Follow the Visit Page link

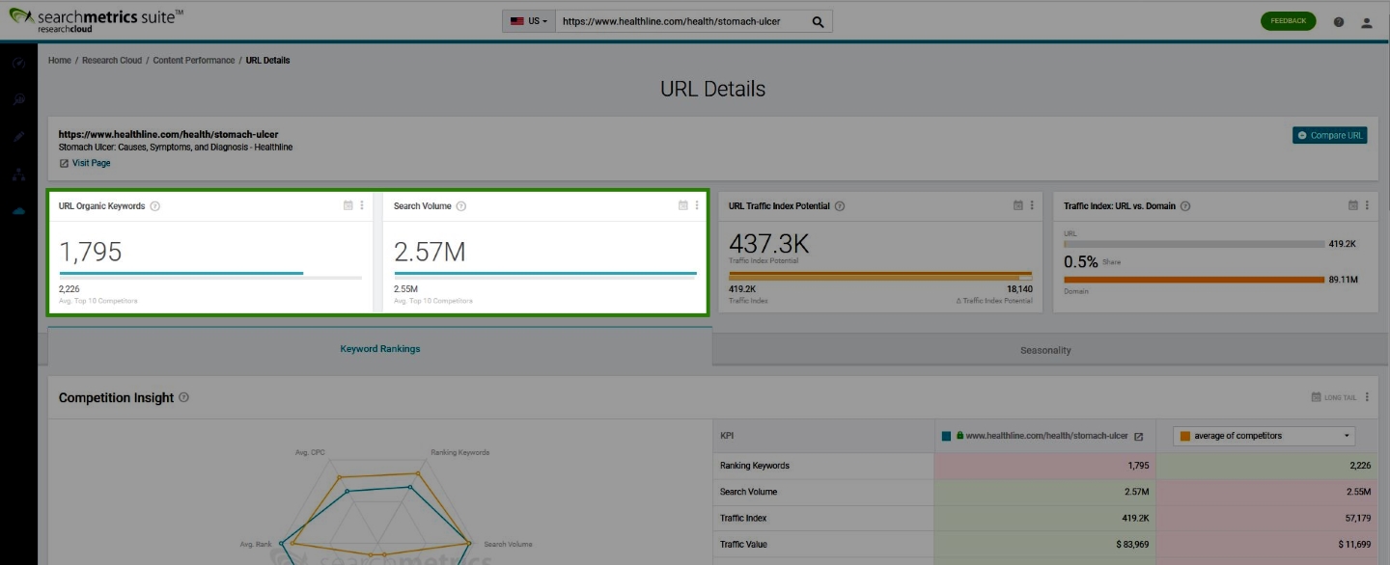pyautogui.click(x=91, y=163)
